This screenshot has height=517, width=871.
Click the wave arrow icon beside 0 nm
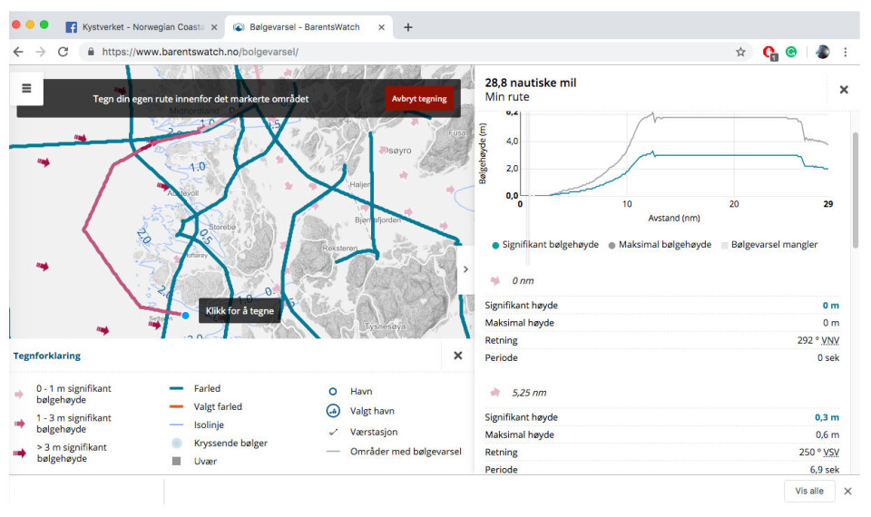(x=495, y=280)
